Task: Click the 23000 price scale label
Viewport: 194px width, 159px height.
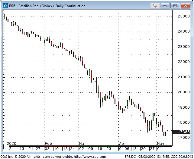Action: [184, 47]
